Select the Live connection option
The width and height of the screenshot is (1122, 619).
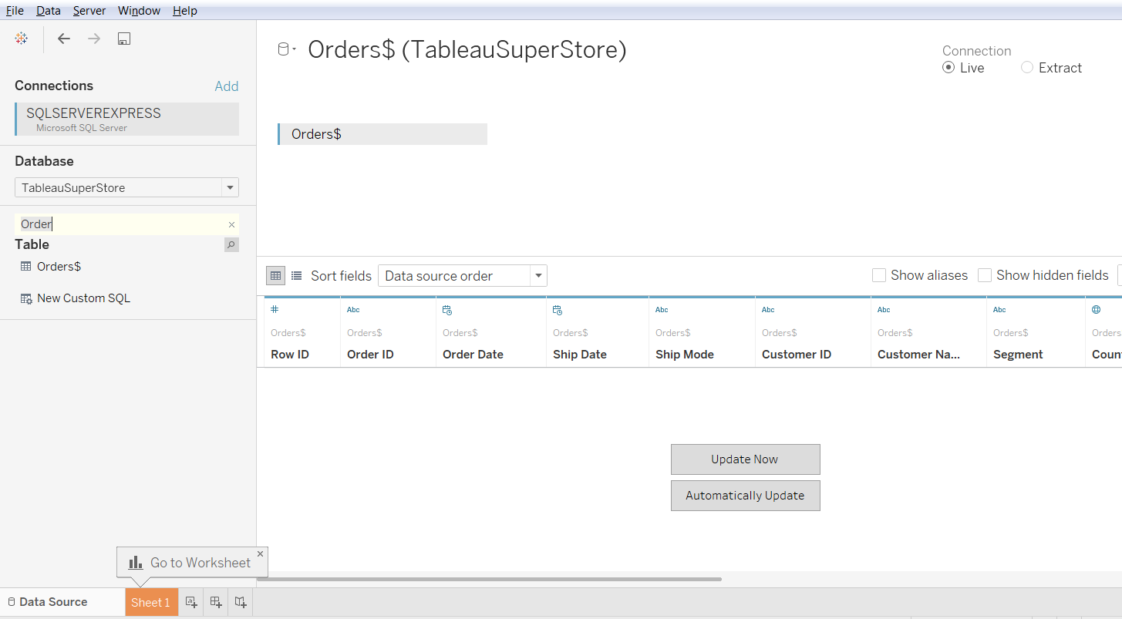pos(948,68)
